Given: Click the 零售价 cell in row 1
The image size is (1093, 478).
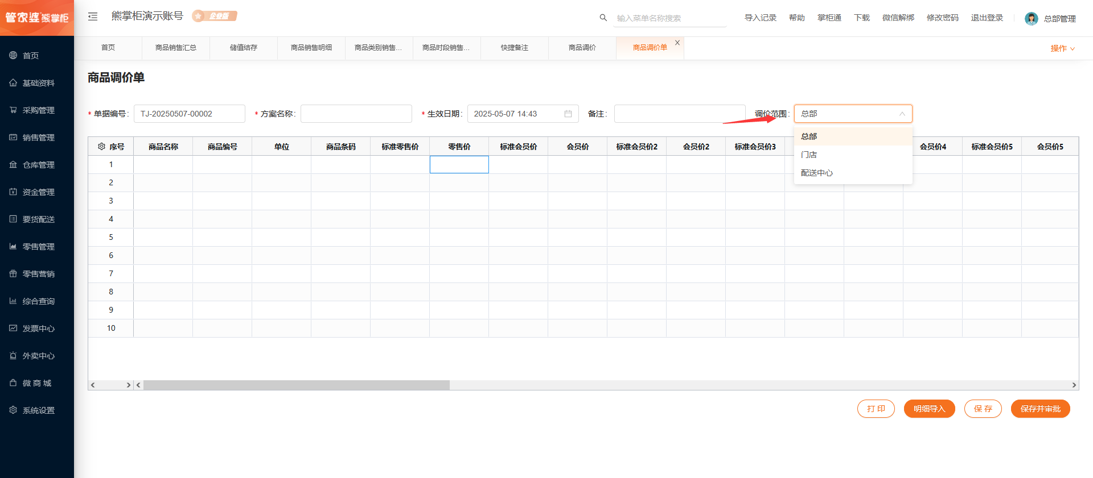Looking at the screenshot, I should point(459,164).
